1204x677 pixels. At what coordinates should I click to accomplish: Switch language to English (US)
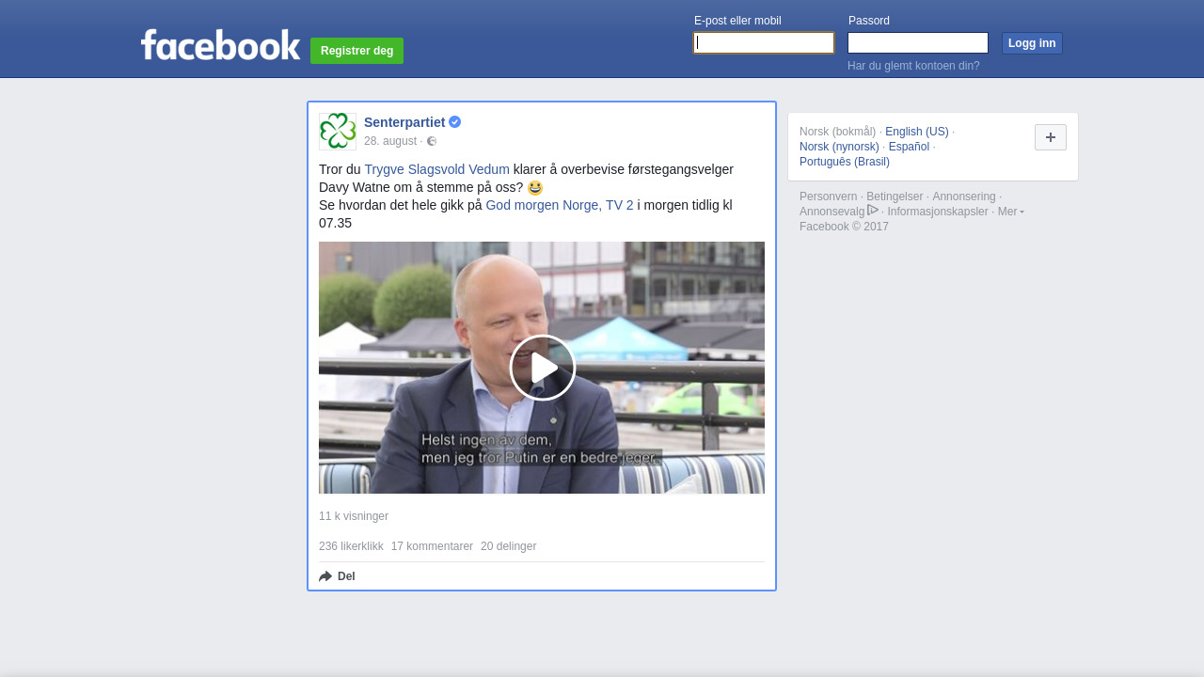tap(917, 132)
